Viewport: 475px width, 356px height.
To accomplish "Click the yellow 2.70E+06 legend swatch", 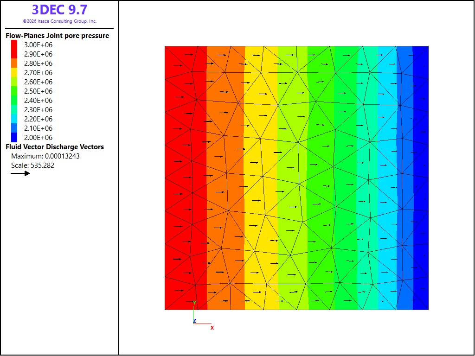I will coord(14,73).
